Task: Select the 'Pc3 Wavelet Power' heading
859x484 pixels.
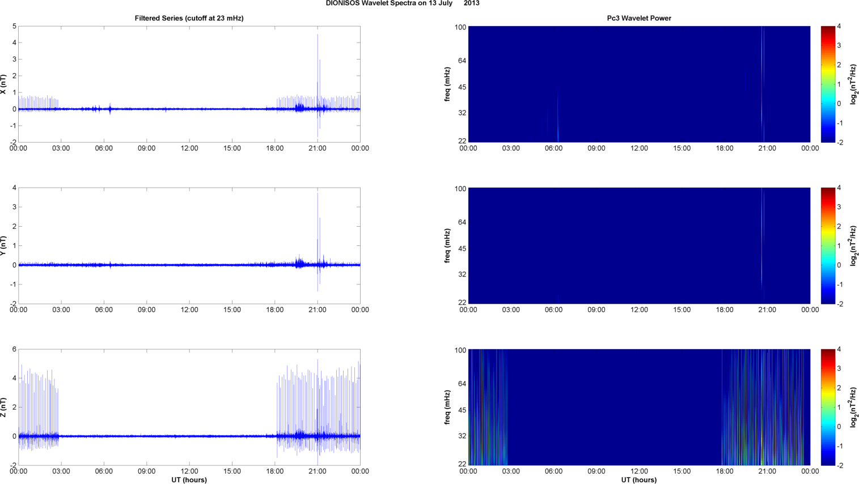Action: pyautogui.click(x=639, y=18)
